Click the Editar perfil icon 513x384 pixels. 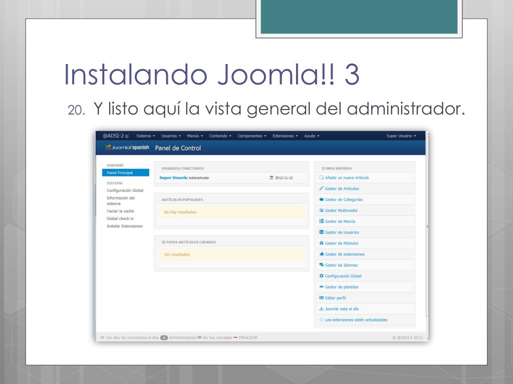point(321,298)
